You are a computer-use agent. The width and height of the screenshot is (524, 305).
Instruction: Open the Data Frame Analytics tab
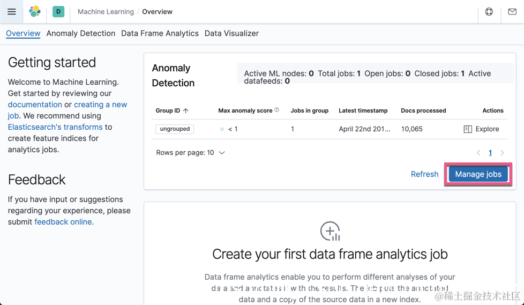(x=160, y=33)
